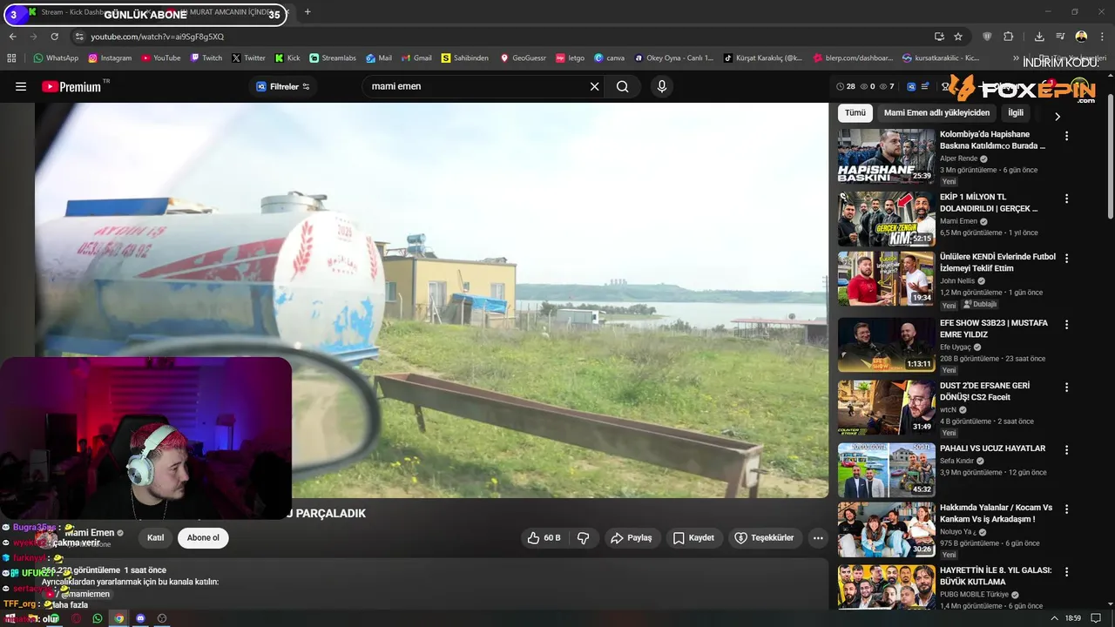Open options menu for DUST 2'DE EFSANE video
1115x627 pixels.
point(1066,387)
